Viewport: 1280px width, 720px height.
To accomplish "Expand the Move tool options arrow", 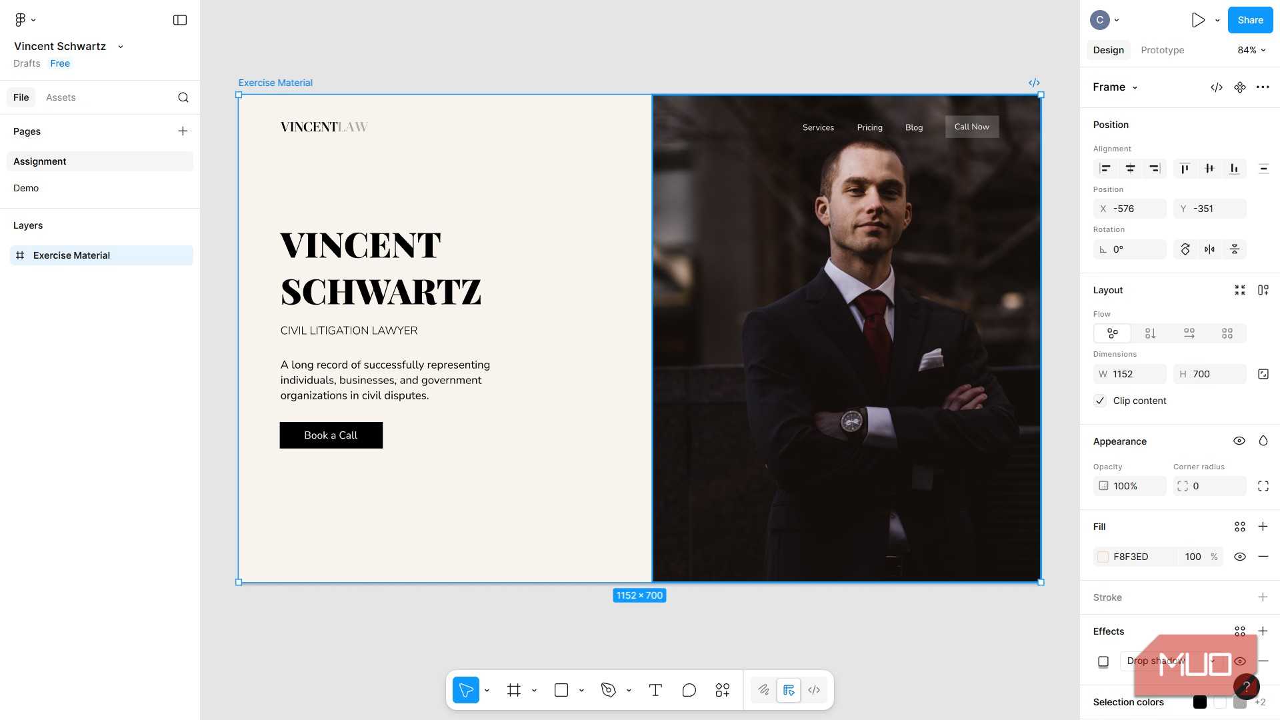I will [487, 691].
